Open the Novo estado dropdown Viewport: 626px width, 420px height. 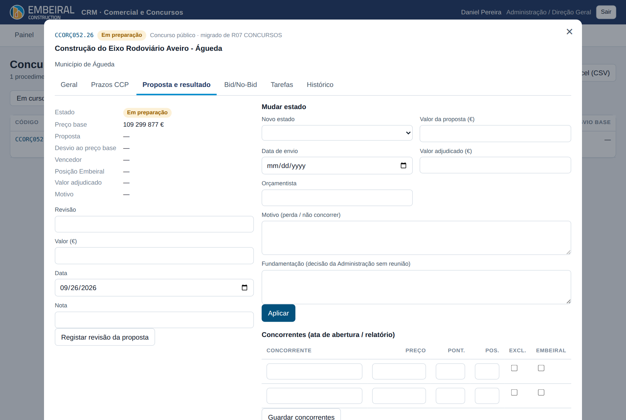(x=337, y=133)
